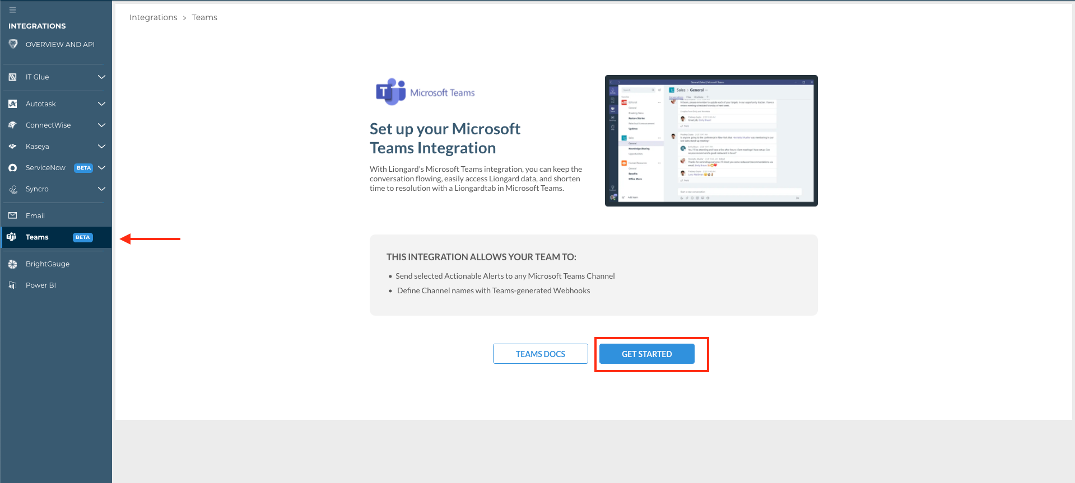Click the Microsoft Teams logo
Screen dimensions: 1075x483
point(425,92)
